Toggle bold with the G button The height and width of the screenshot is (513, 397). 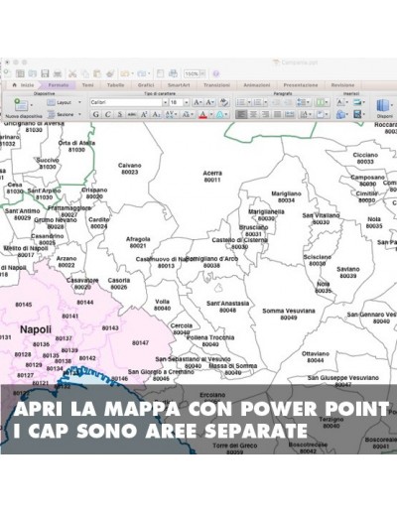pos(95,114)
